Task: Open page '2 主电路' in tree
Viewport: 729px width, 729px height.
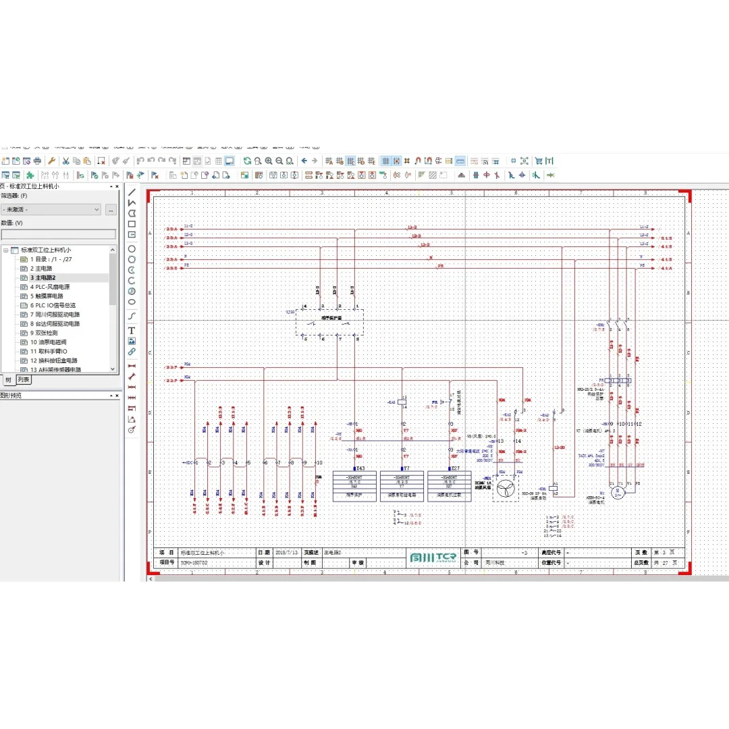Action: pos(41,269)
